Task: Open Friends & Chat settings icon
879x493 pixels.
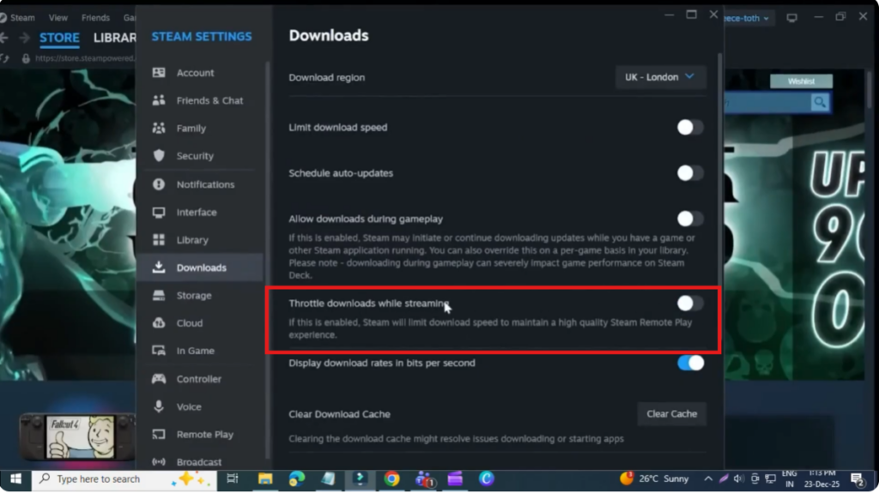Action: (159, 100)
